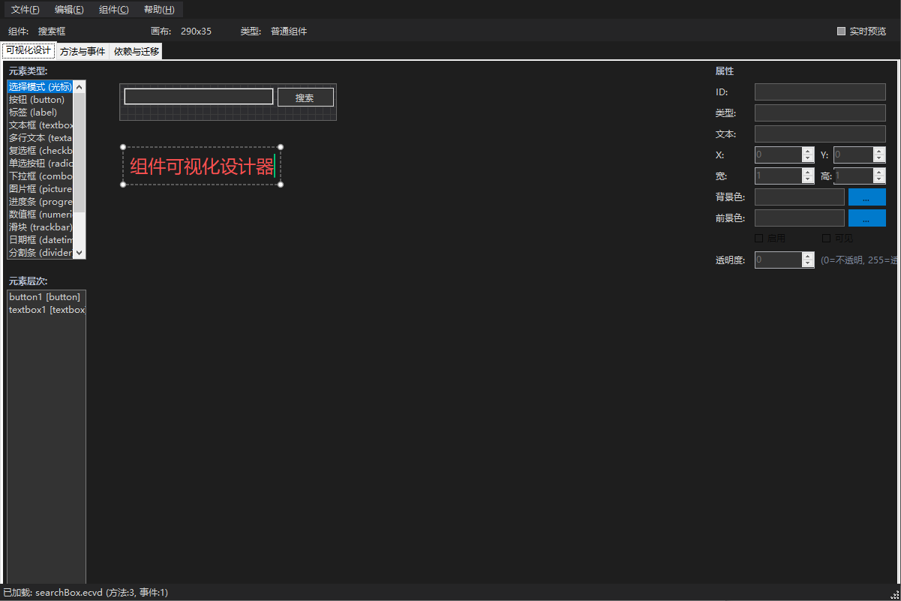Focus the 类型 property field
Image resolution: width=901 pixels, height=601 pixels.
pyautogui.click(x=820, y=113)
